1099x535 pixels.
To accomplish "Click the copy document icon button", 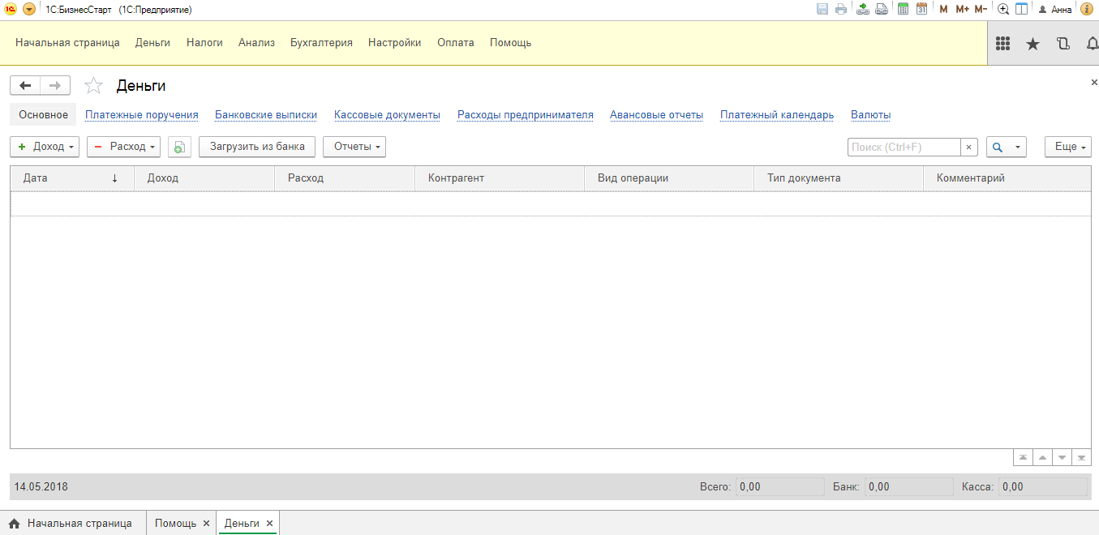I will [179, 147].
